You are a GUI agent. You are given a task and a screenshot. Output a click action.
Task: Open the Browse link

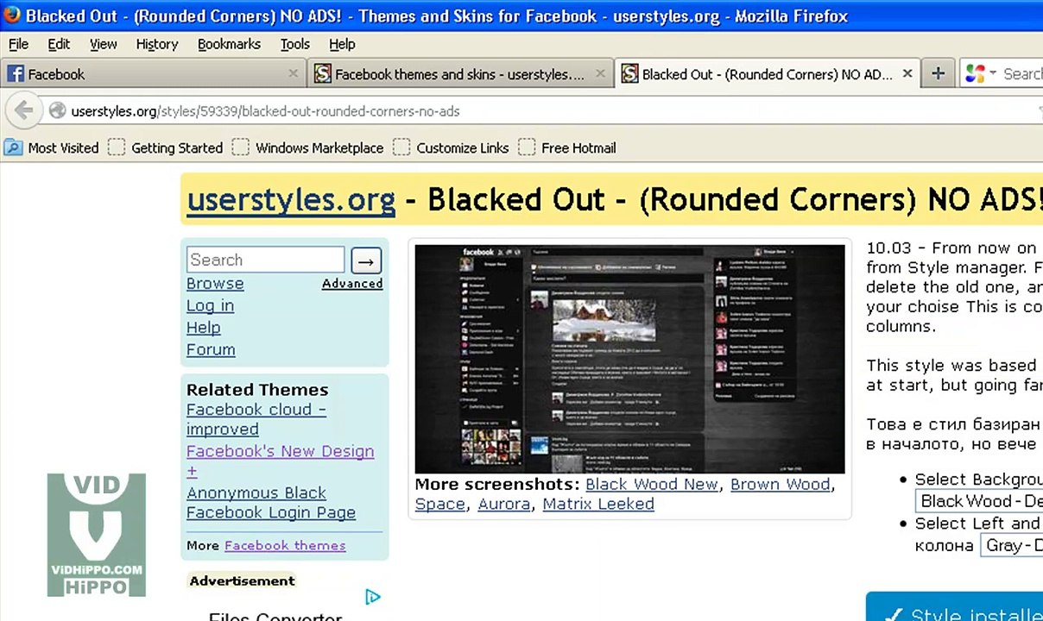(215, 284)
